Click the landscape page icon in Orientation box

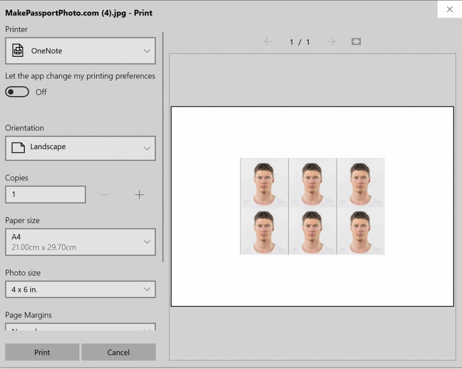[17, 148]
